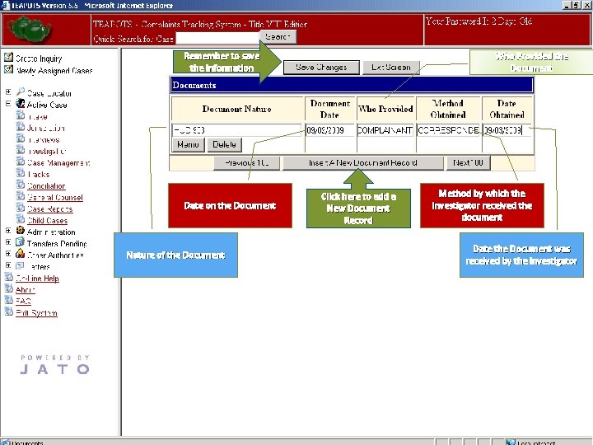This screenshot has width=593, height=445.
Task: Click the icon beside Investigation
Action: tap(21, 150)
